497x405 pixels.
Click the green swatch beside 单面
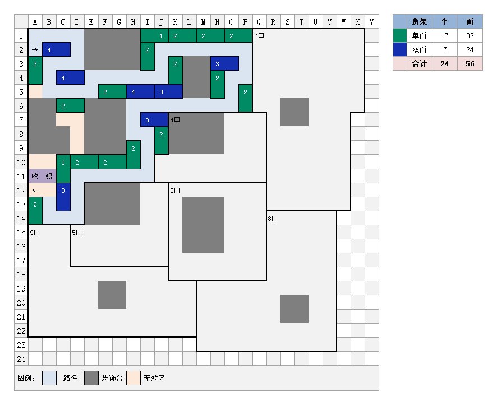tap(399, 35)
